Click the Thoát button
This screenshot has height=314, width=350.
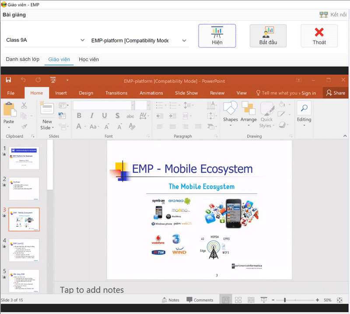[x=319, y=36]
